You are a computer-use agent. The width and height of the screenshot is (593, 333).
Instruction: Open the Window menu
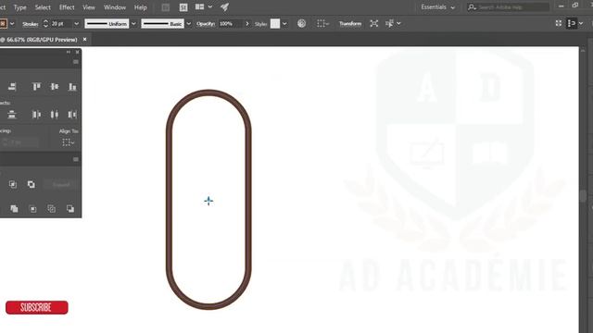115,7
